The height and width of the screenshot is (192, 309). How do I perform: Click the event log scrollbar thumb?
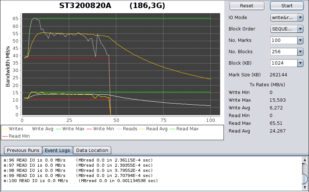point(305,179)
